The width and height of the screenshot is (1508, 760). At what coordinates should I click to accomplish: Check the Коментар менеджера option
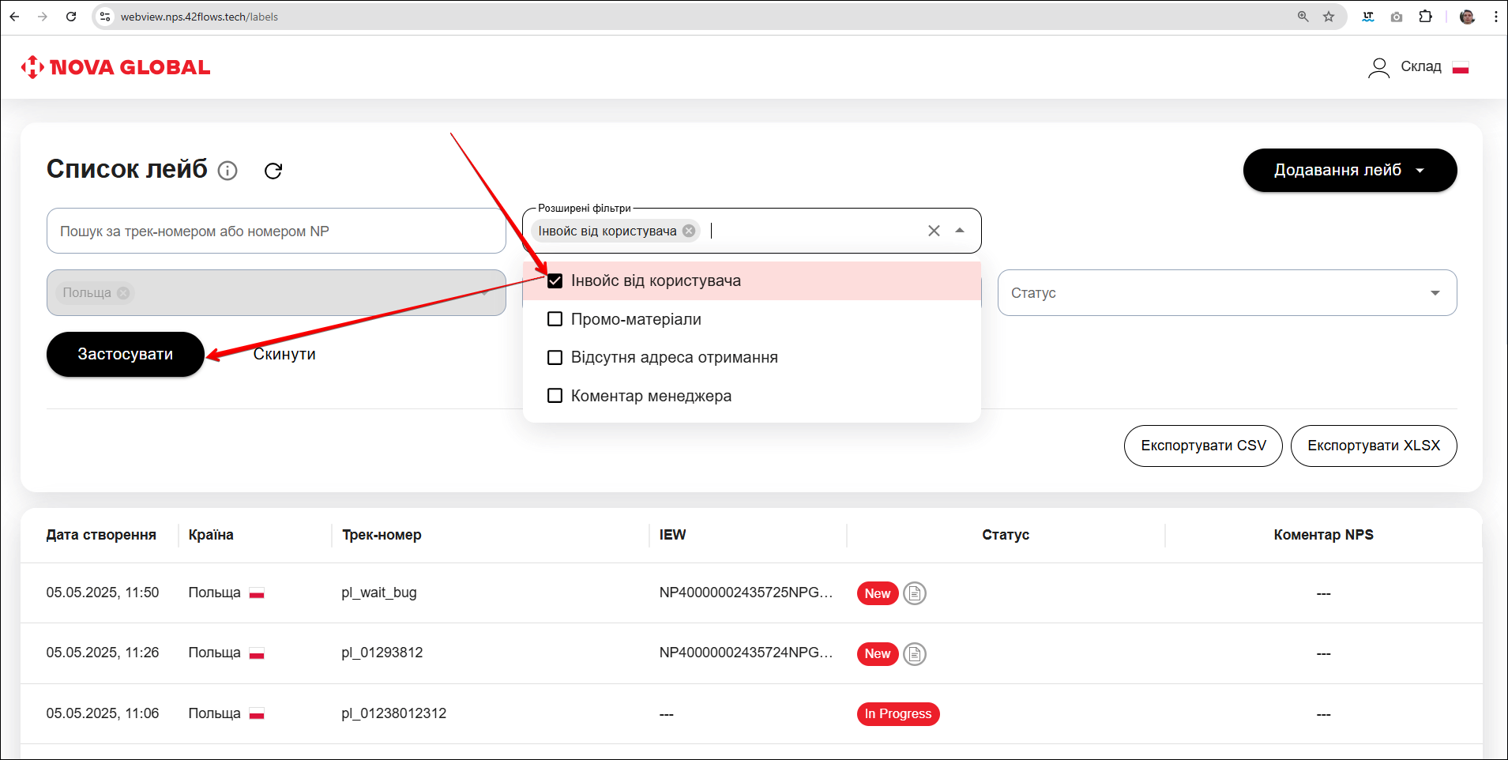(x=555, y=396)
